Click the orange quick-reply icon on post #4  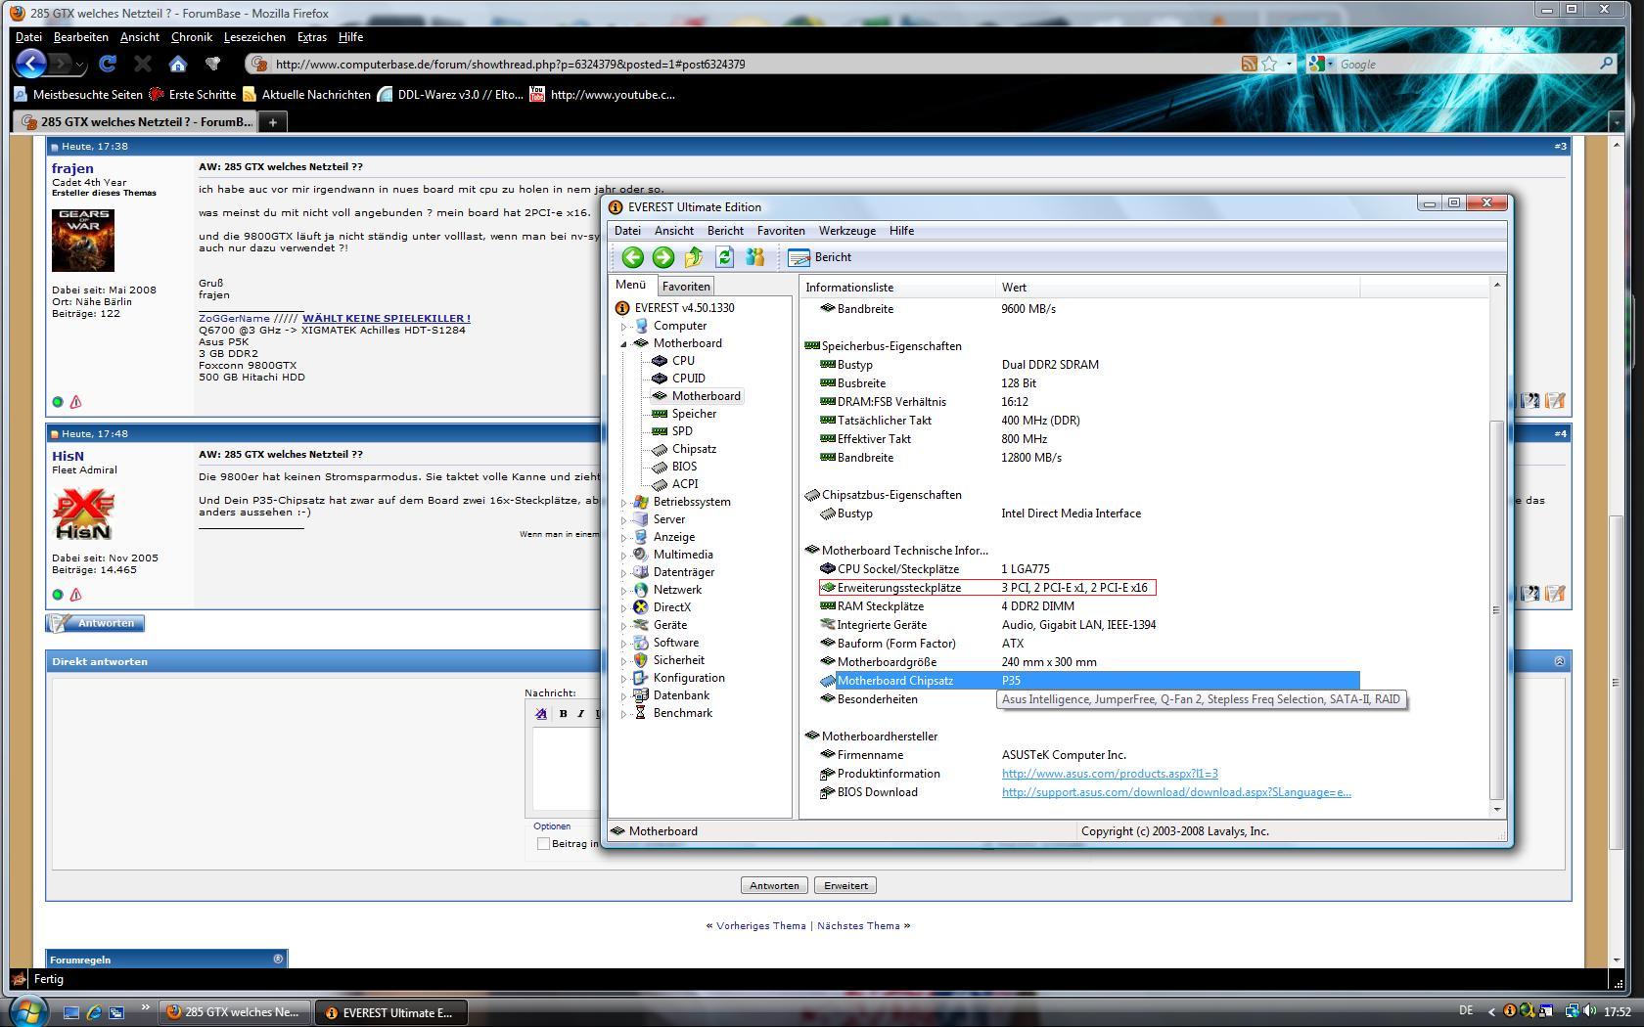[1555, 594]
